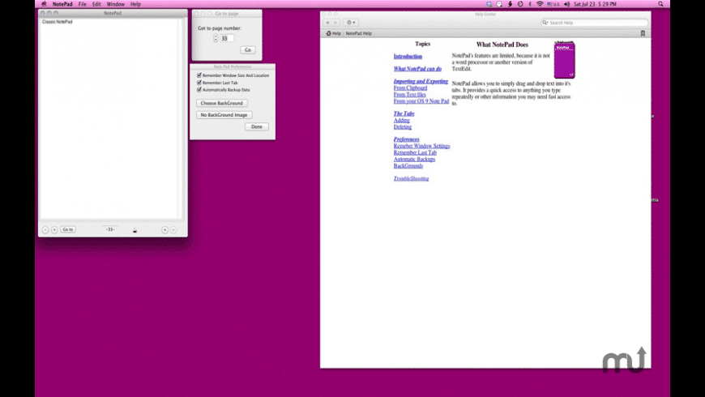The height and width of the screenshot is (397, 705).
Task: Click the Go to button in NotePad footer
Action: point(68,229)
